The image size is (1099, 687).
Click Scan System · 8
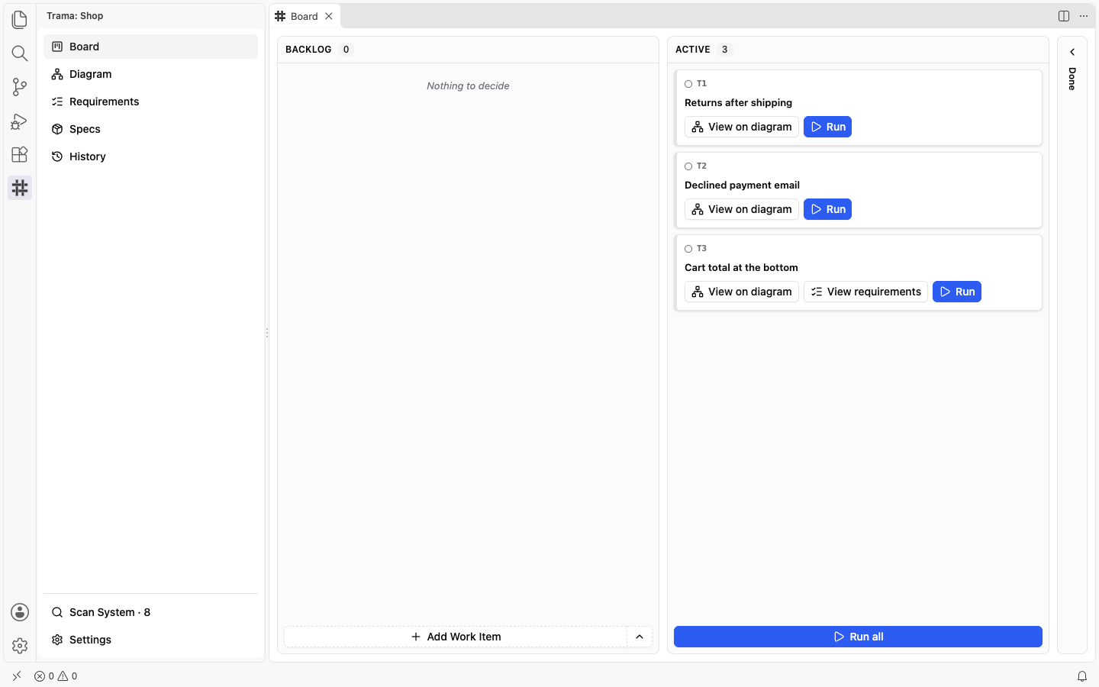151,612
